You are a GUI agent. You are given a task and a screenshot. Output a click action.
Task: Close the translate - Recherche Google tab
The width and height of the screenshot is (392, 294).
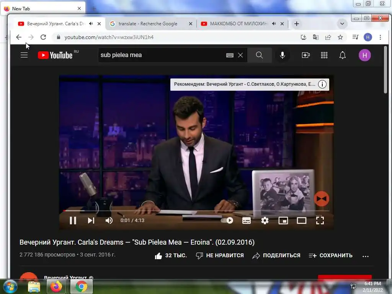tap(191, 24)
